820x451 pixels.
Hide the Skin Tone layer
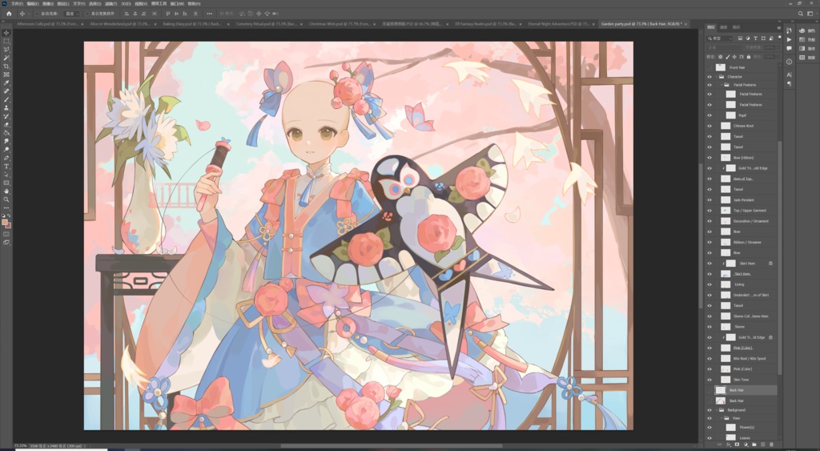(709, 380)
